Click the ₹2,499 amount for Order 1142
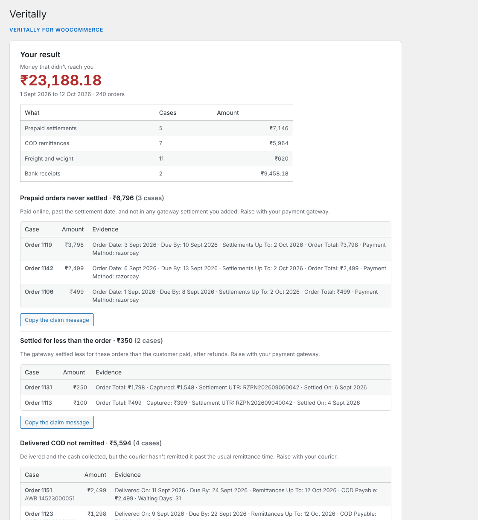The height and width of the screenshot is (520, 478). [x=74, y=269]
